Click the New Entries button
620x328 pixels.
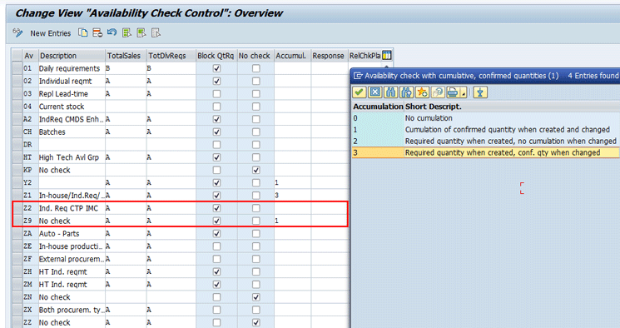50,33
